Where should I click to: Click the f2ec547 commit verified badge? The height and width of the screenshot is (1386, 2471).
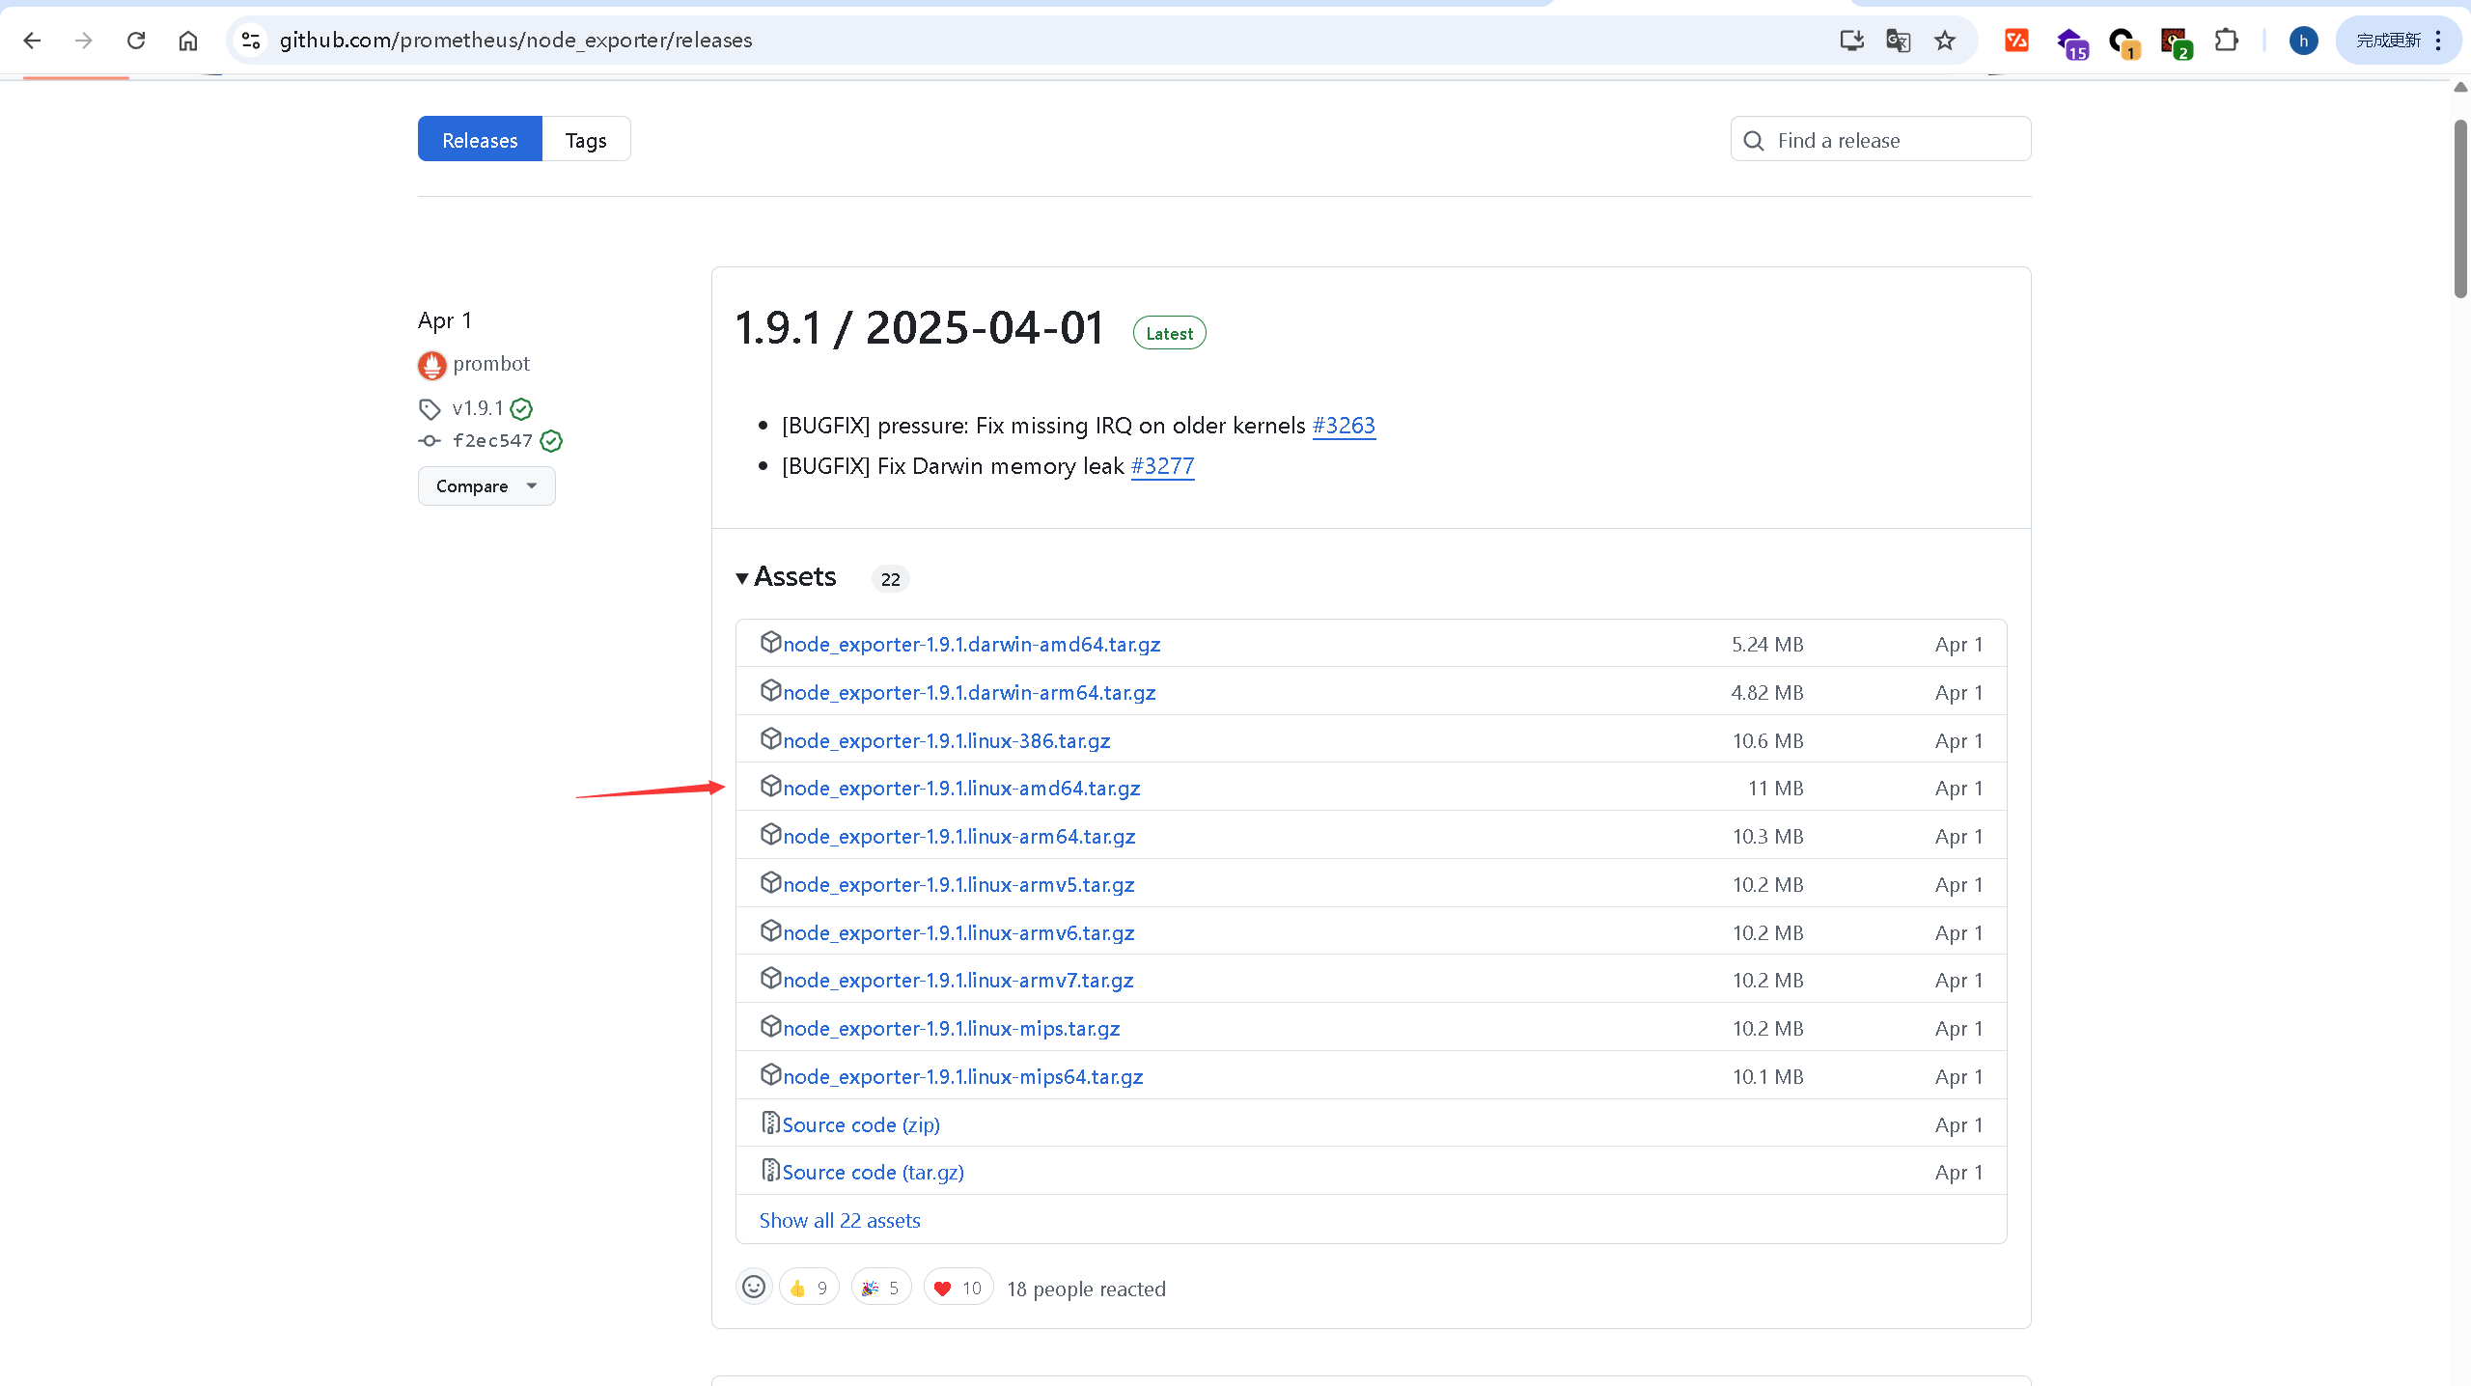pos(551,441)
